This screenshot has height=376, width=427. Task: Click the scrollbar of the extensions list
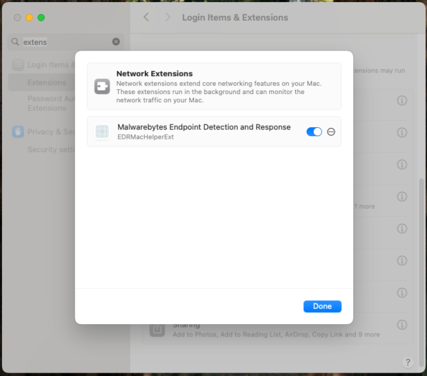pos(421,272)
